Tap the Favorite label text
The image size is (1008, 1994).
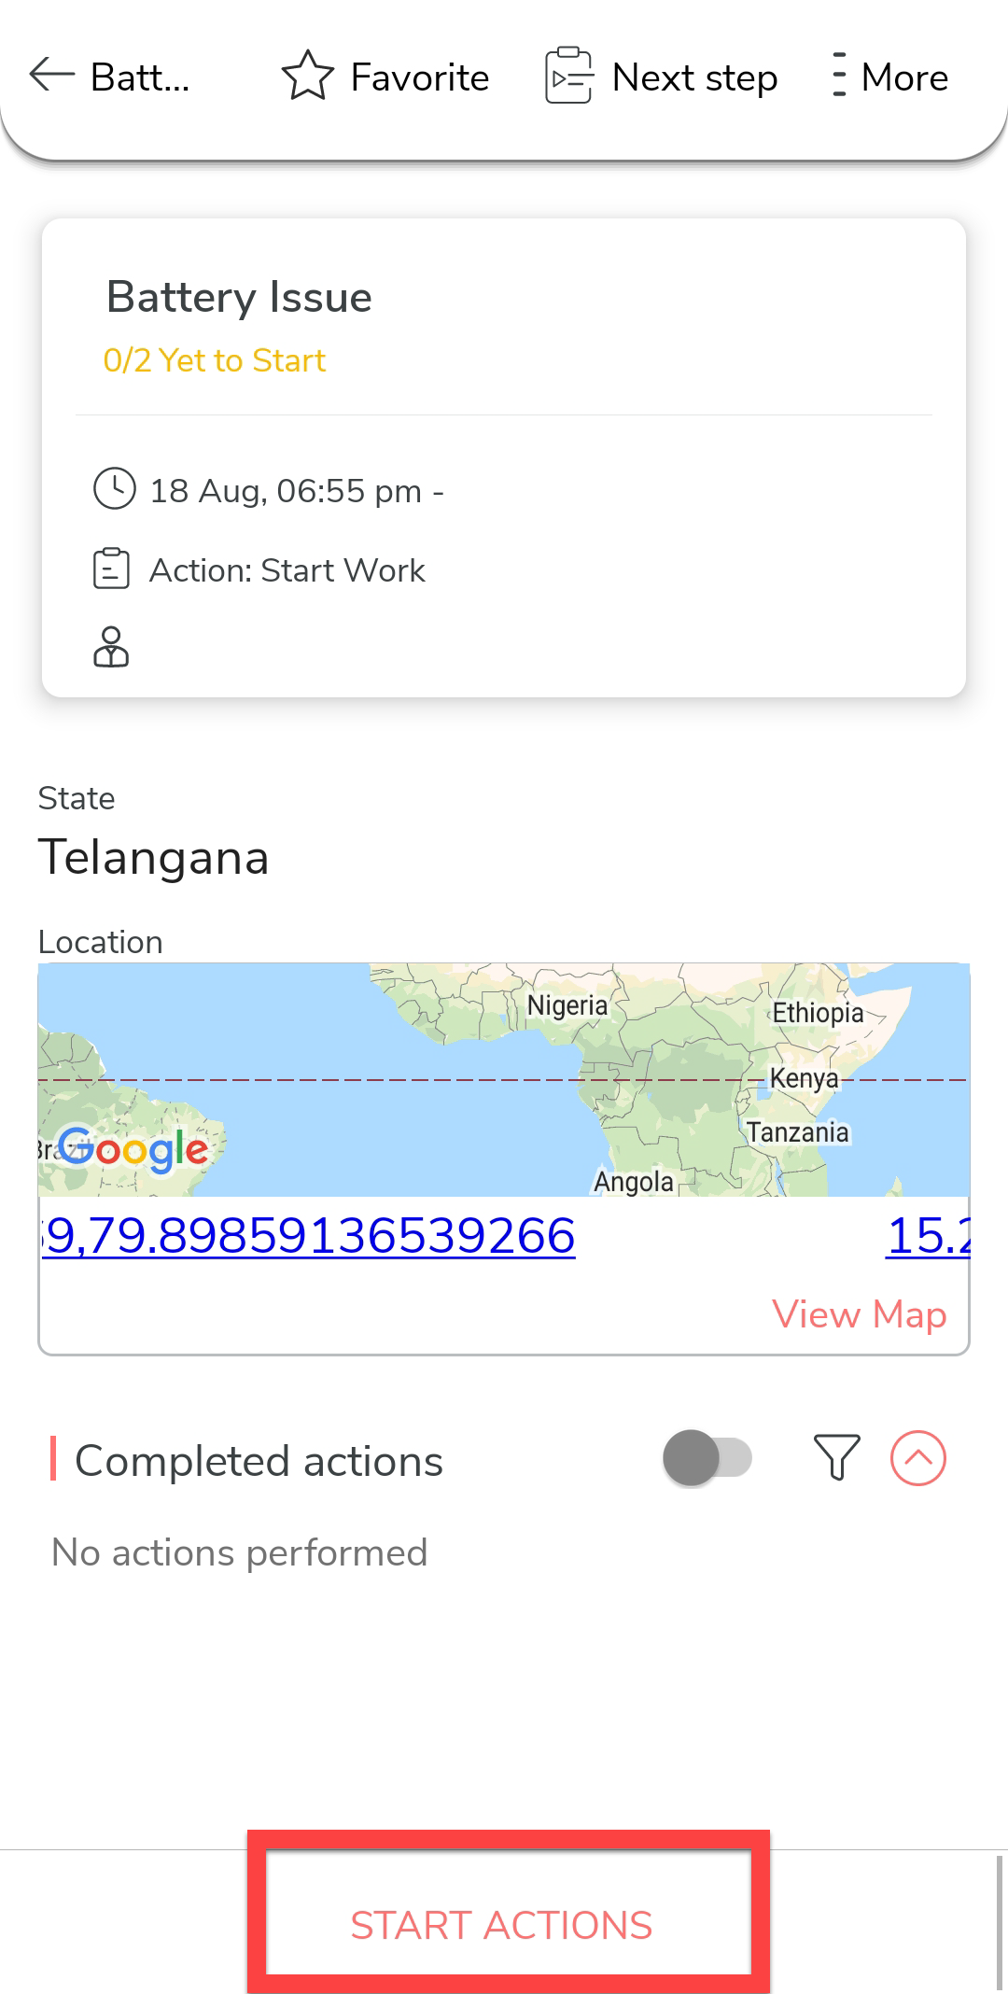pos(419,77)
